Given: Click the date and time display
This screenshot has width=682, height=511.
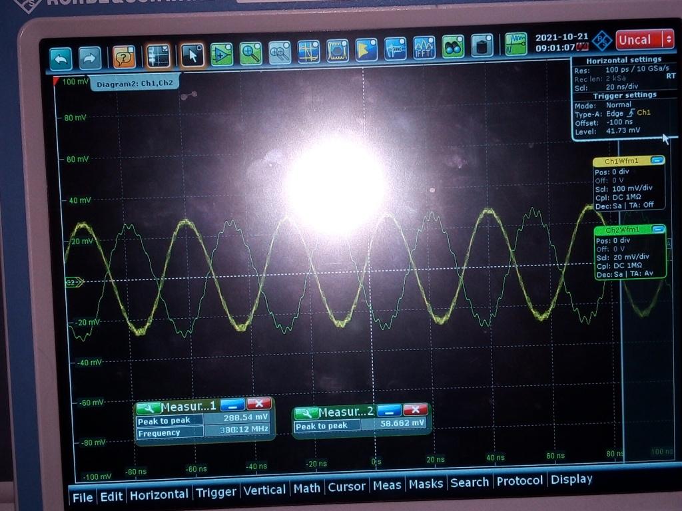Looking at the screenshot, I should click(x=561, y=43).
